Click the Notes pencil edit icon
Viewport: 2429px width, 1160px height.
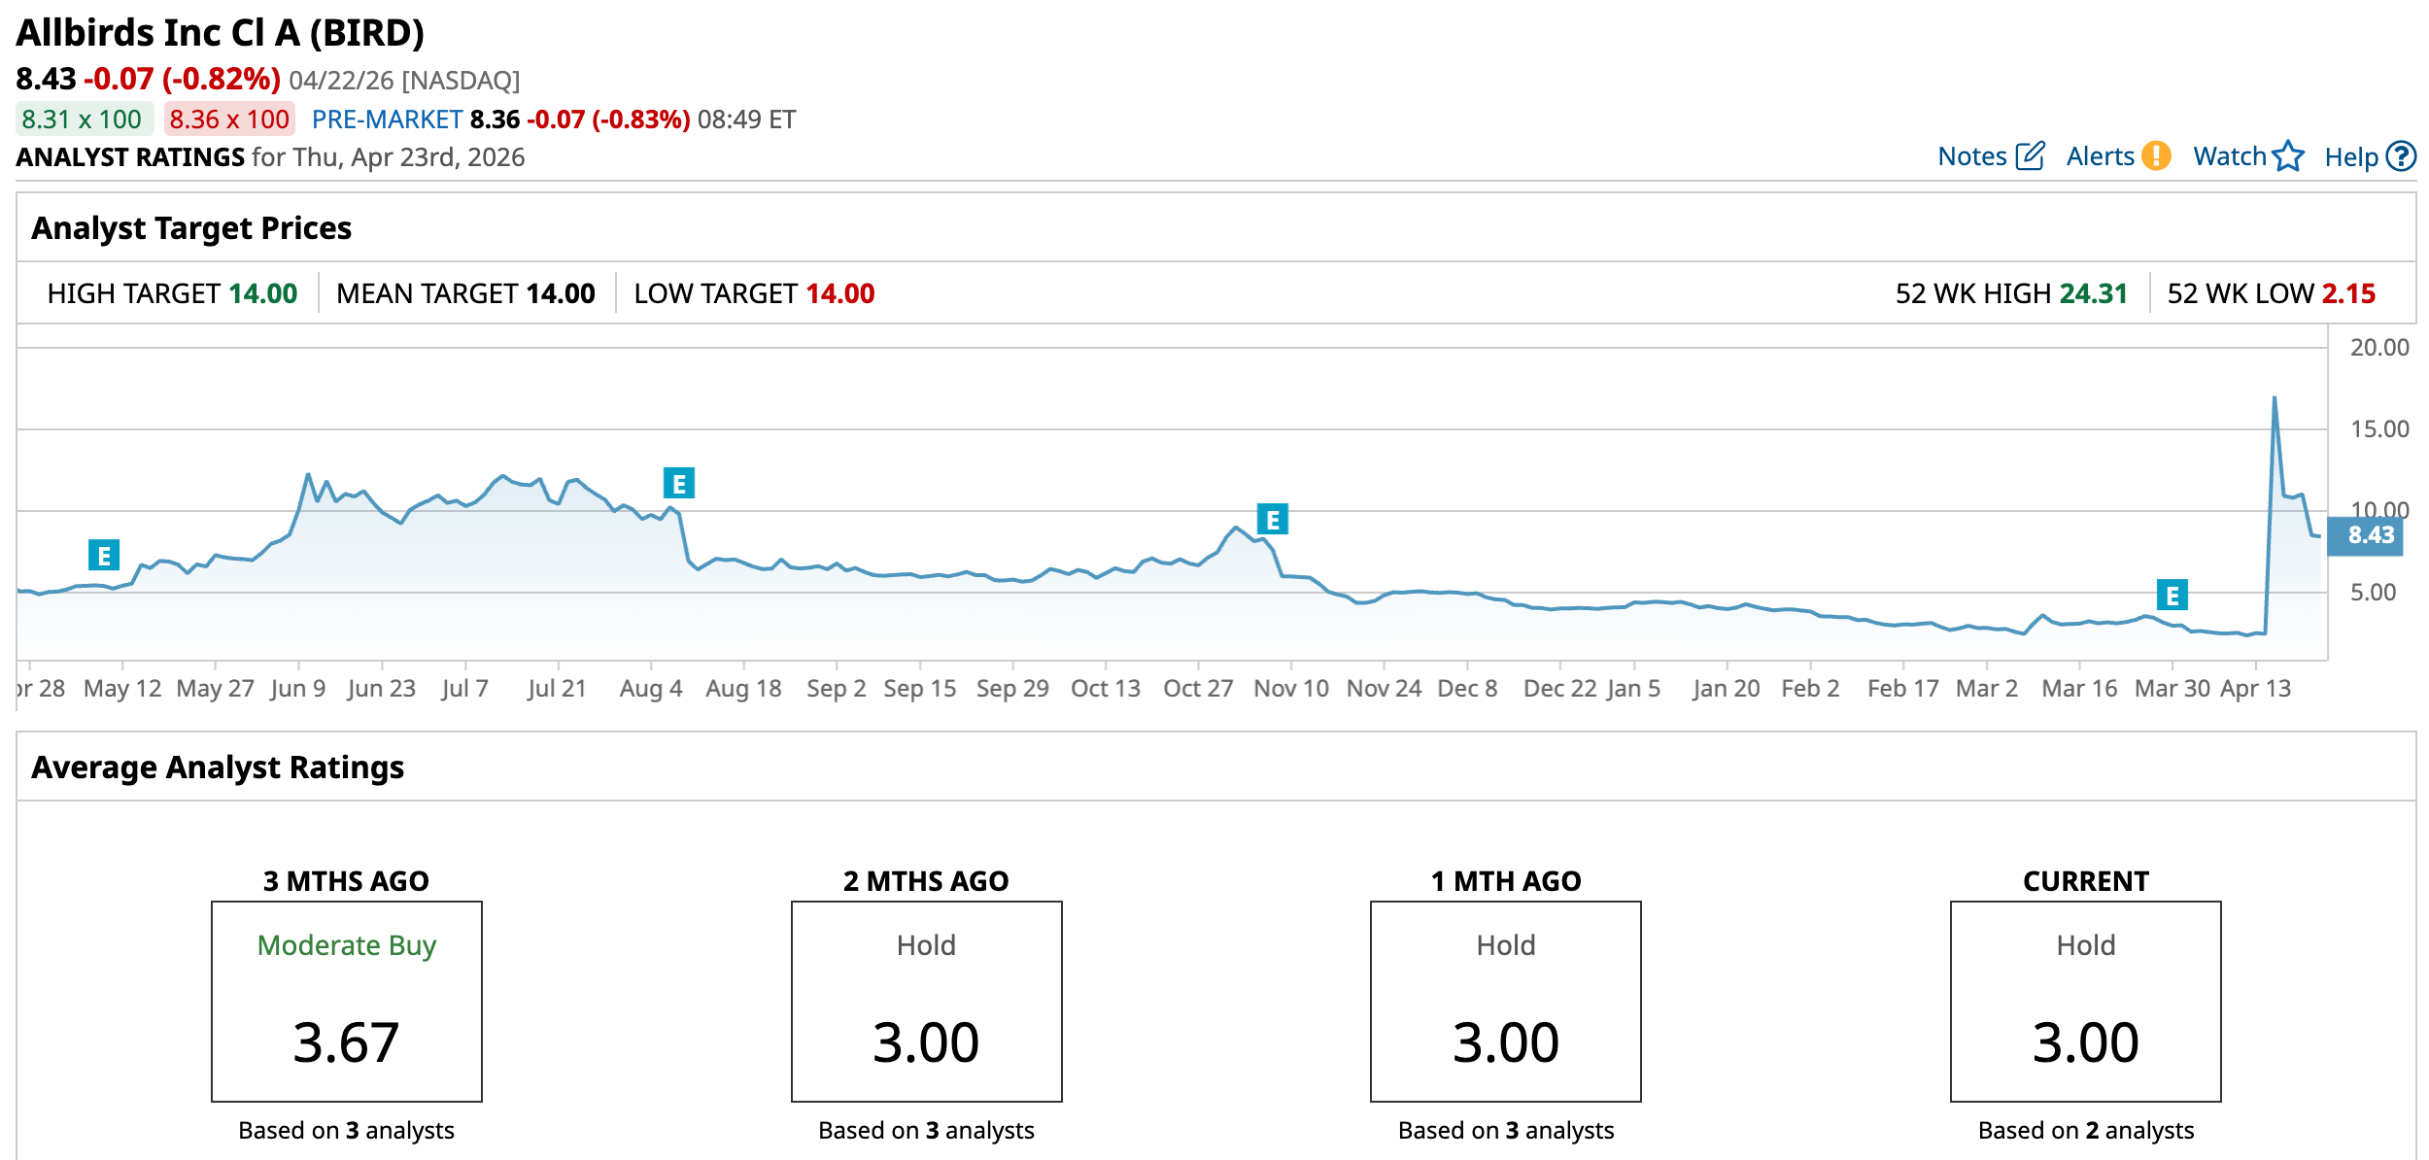2030,156
